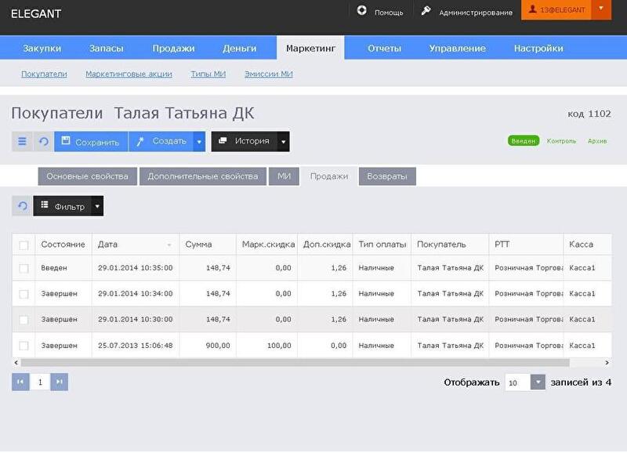The height and width of the screenshot is (453, 627).
Task: Expand the Создать dropdown arrow
Action: click(200, 142)
